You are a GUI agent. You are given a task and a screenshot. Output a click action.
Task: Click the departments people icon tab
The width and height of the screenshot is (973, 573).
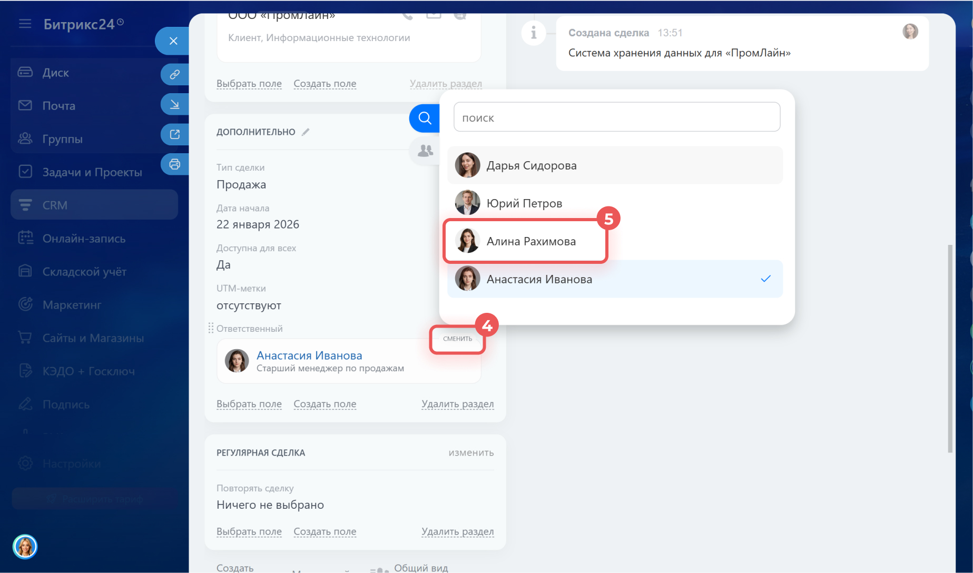pyautogui.click(x=425, y=151)
